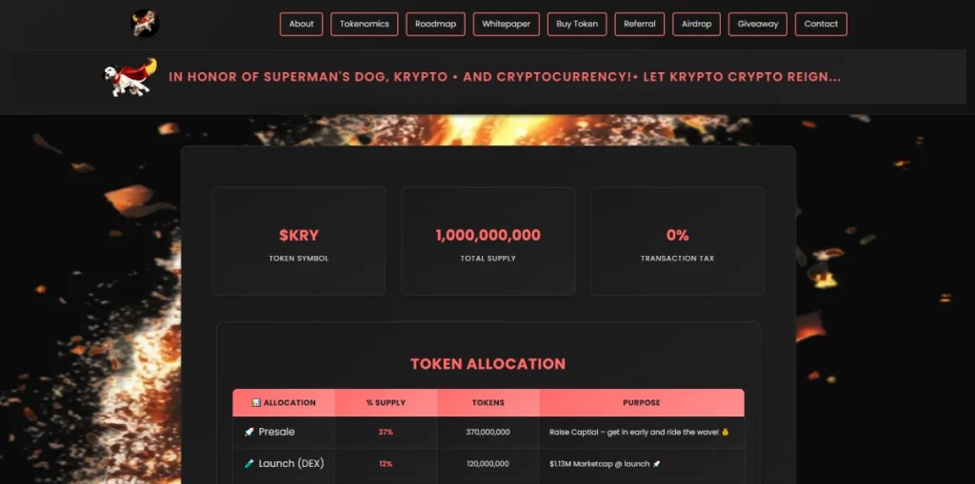Click the 0% transaction tax card
975x484 pixels.
point(677,242)
